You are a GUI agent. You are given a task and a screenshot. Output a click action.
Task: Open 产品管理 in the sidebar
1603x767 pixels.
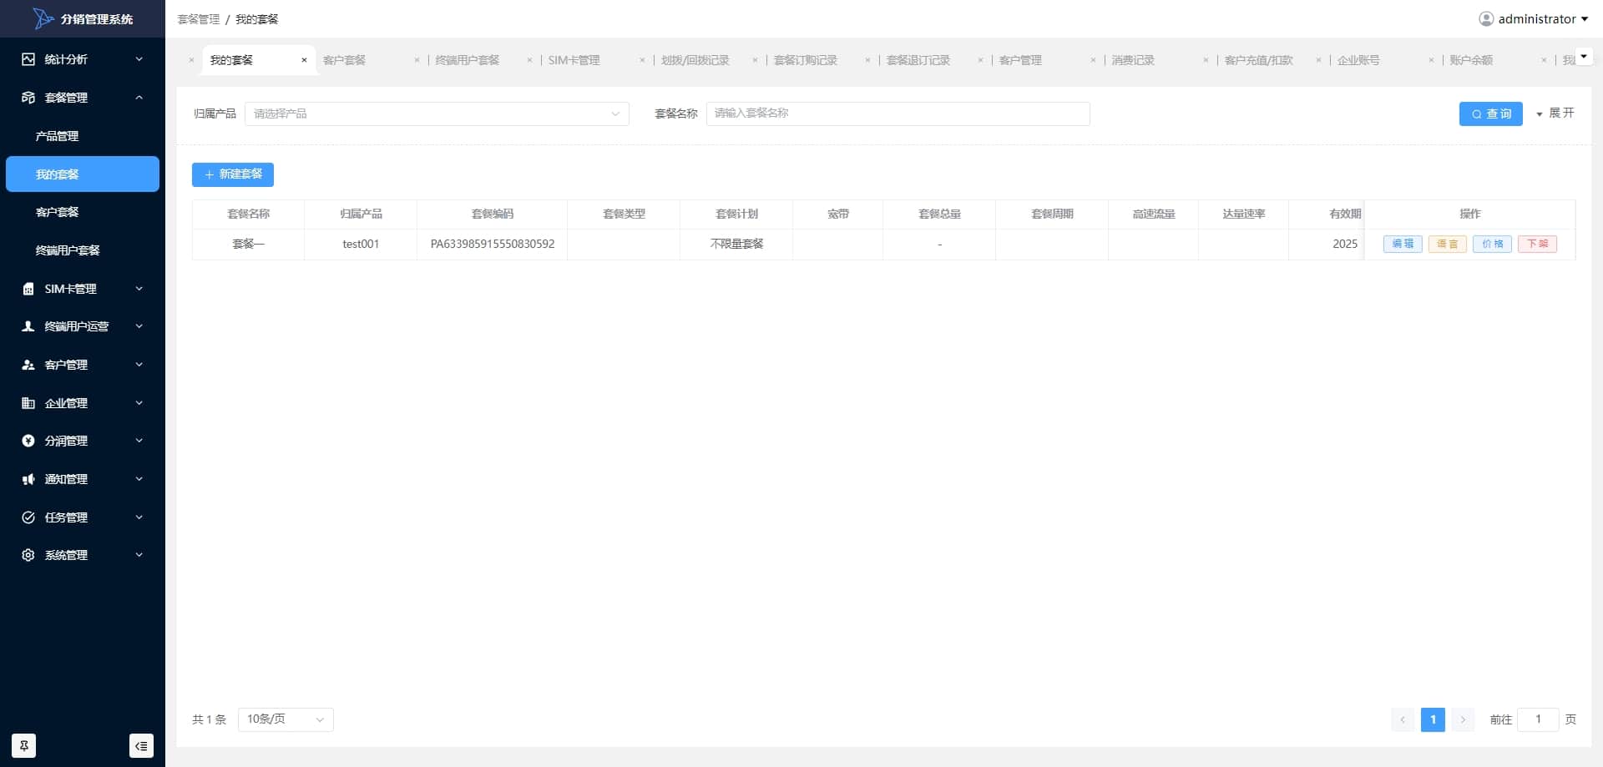click(83, 136)
